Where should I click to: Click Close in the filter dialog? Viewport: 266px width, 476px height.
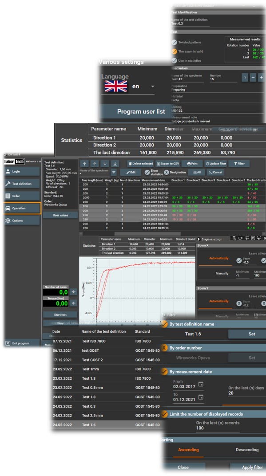click(183, 468)
